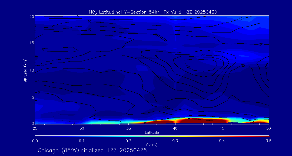Select latitude axis tick label 30
This screenshot has height=156, width=292.
(82, 128)
